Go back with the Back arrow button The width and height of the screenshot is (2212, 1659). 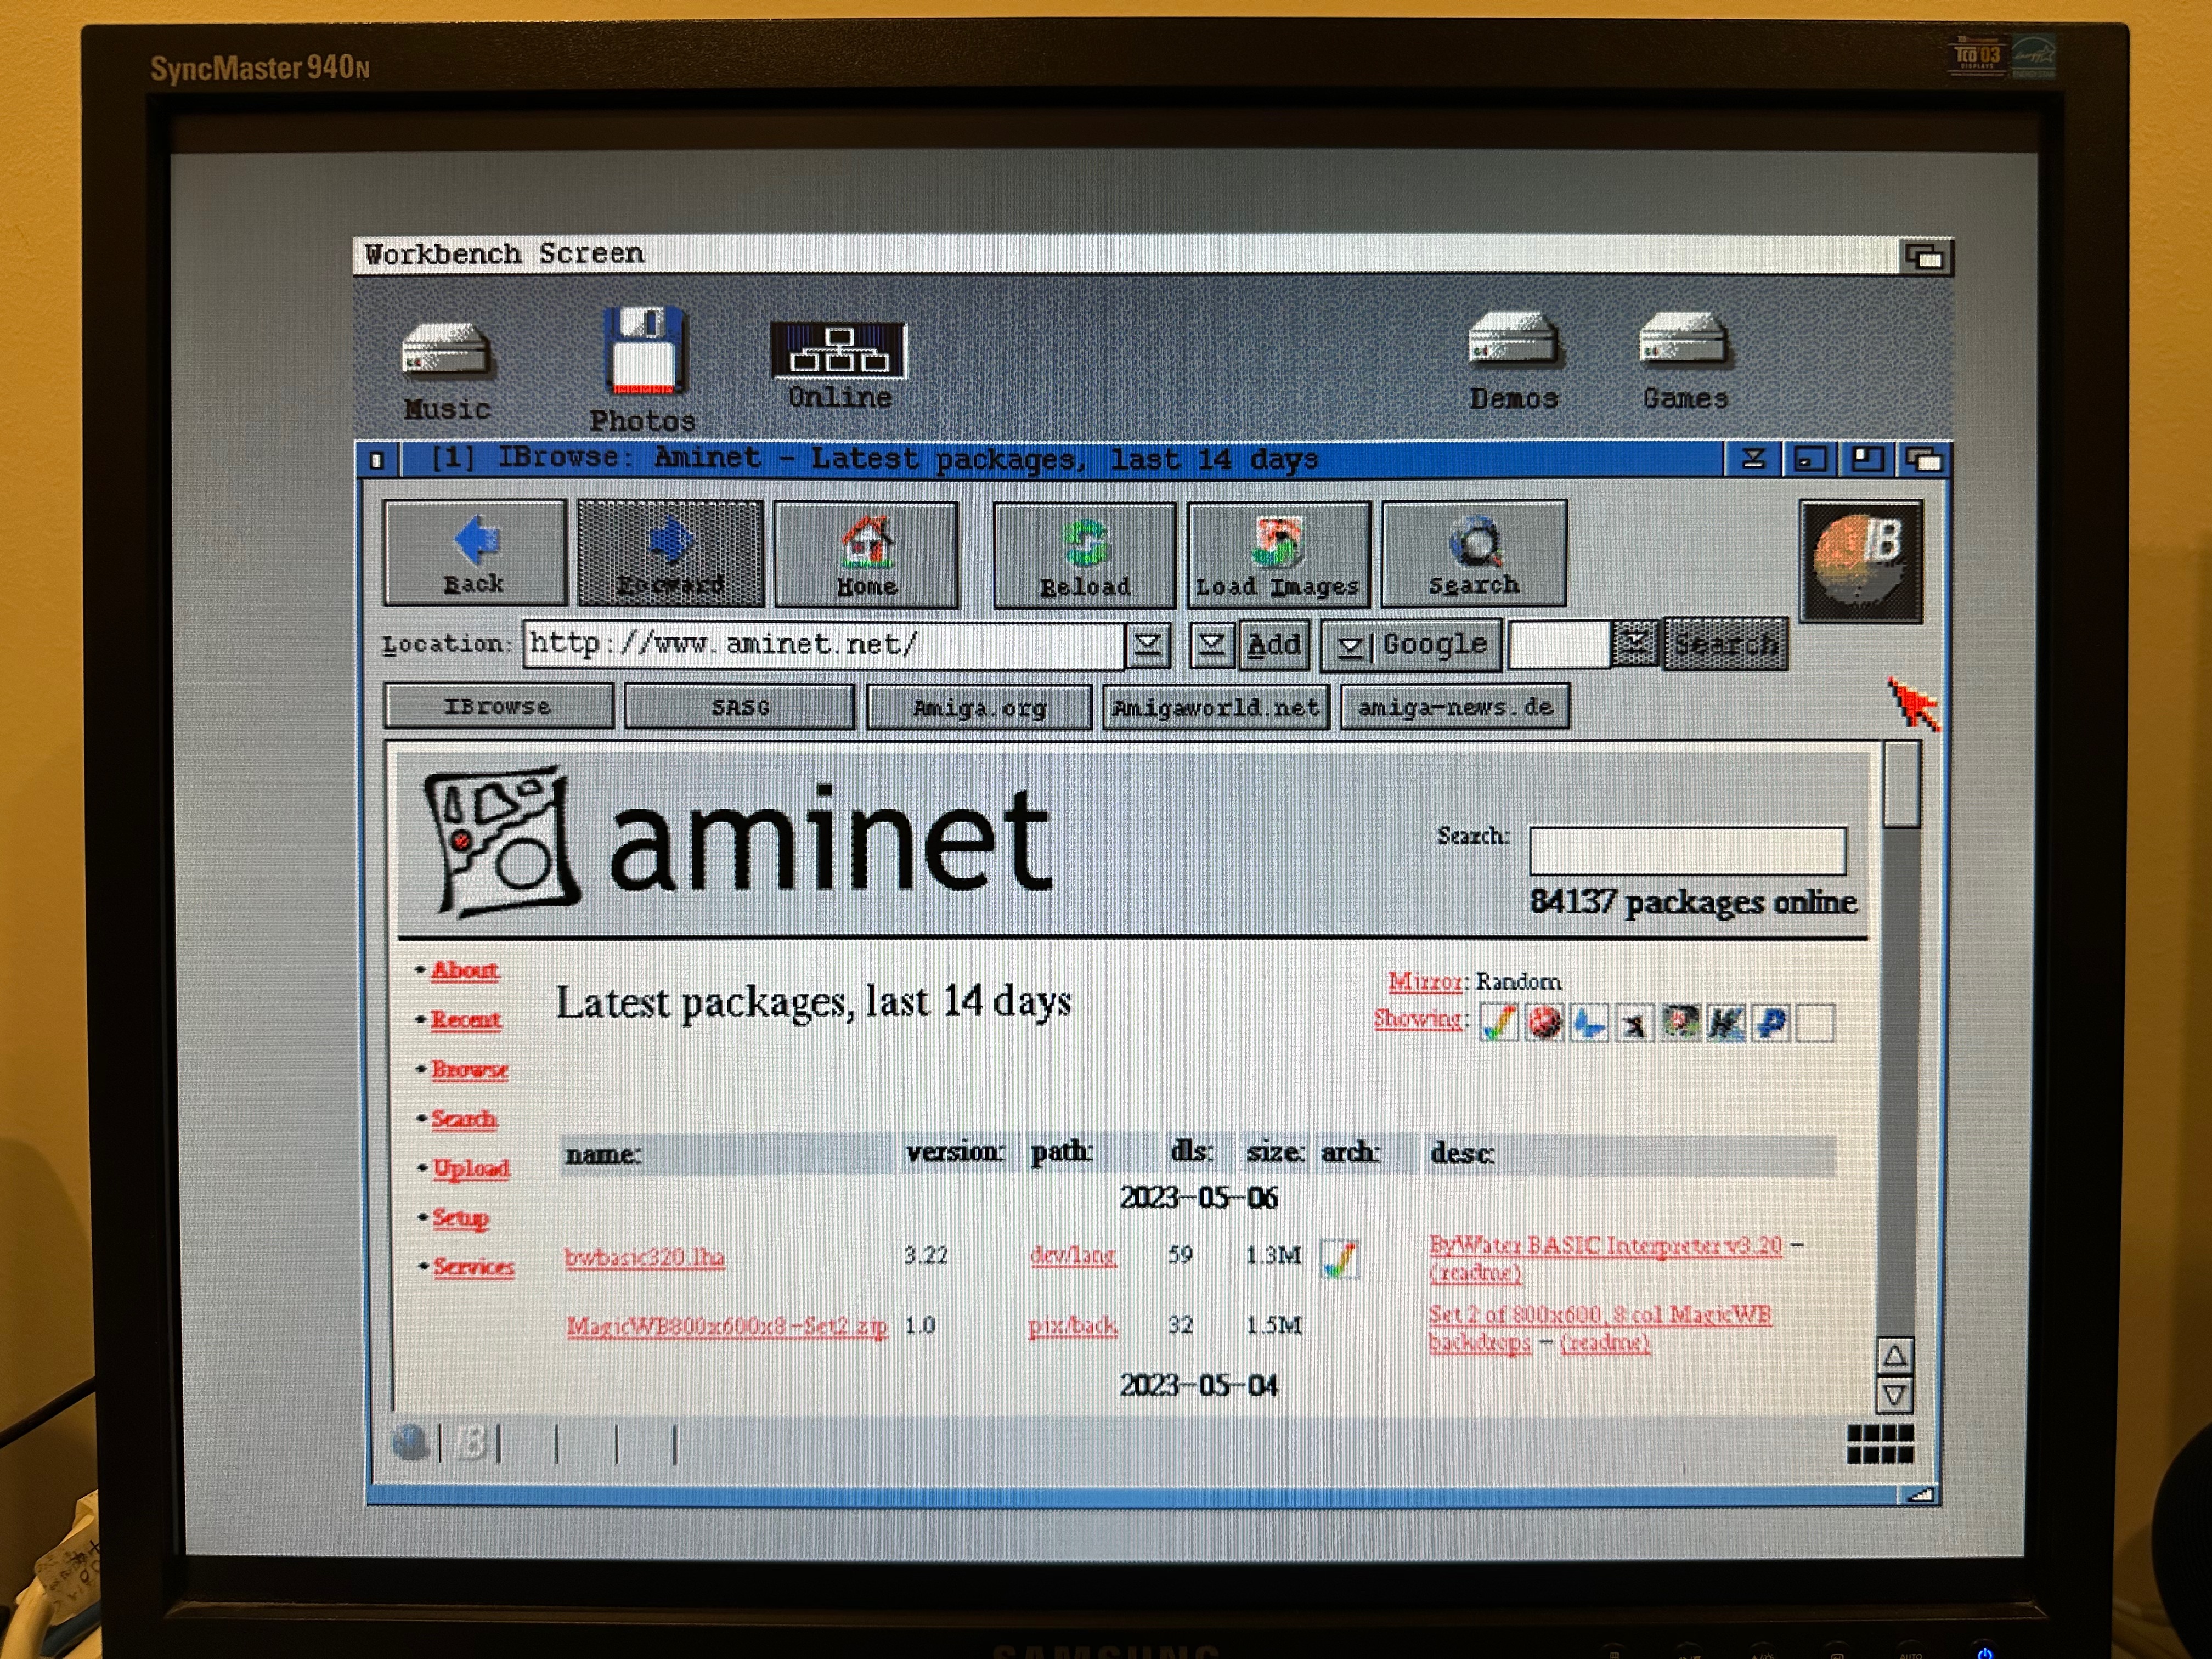[474, 553]
